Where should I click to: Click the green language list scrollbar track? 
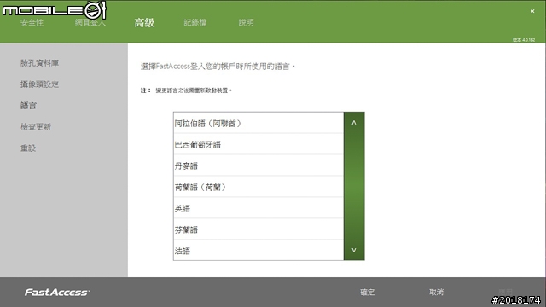tap(354, 186)
